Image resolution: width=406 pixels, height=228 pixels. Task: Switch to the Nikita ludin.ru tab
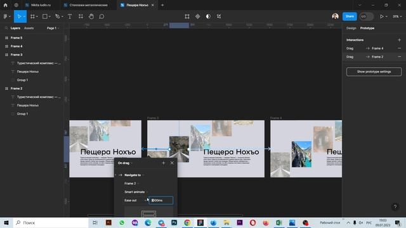41,5
